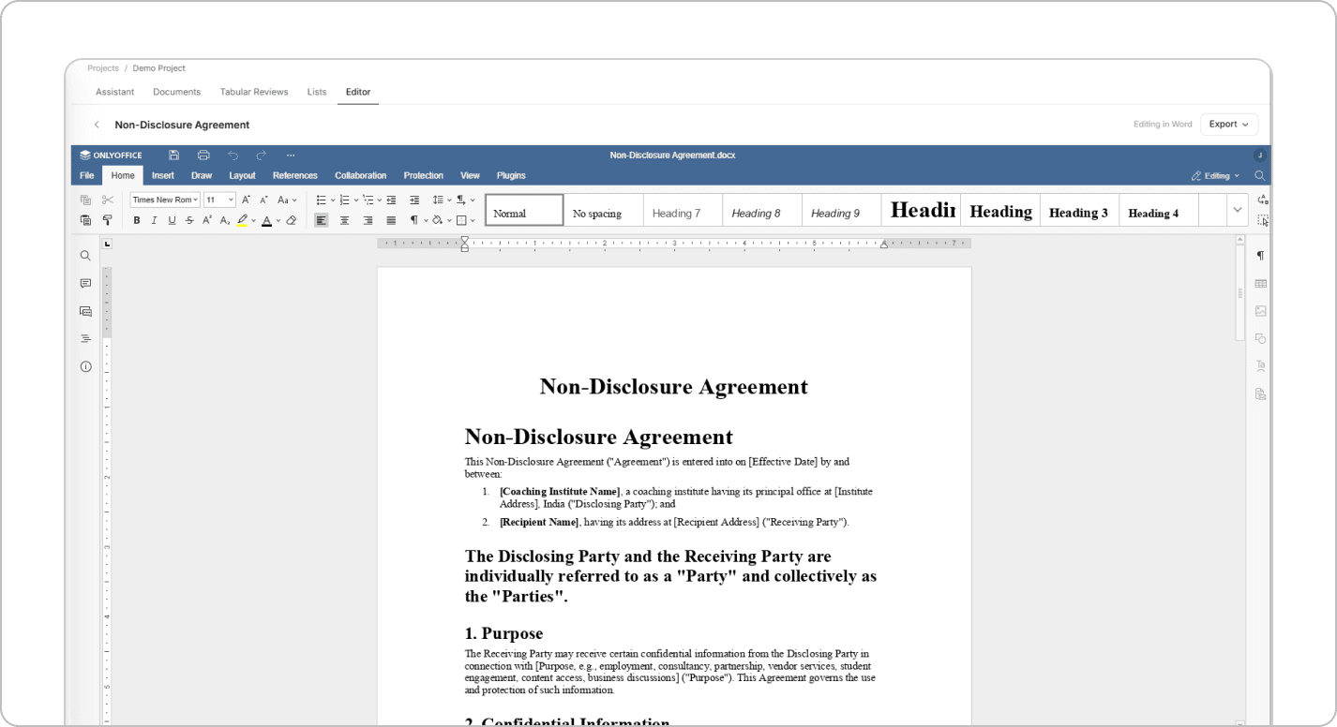Justify the paragraph text

click(x=391, y=220)
